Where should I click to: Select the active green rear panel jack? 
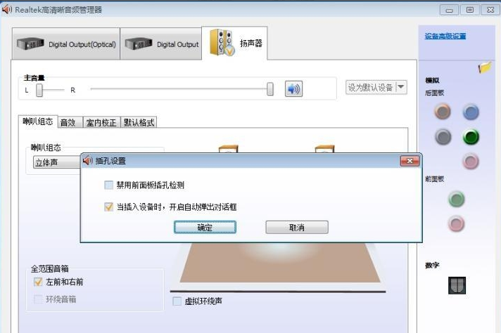tap(471, 137)
